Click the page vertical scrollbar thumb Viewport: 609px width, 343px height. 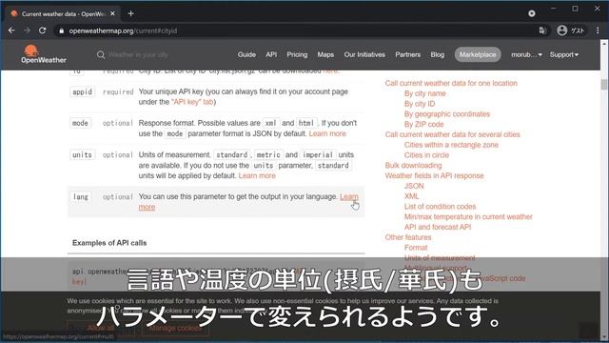point(604,85)
